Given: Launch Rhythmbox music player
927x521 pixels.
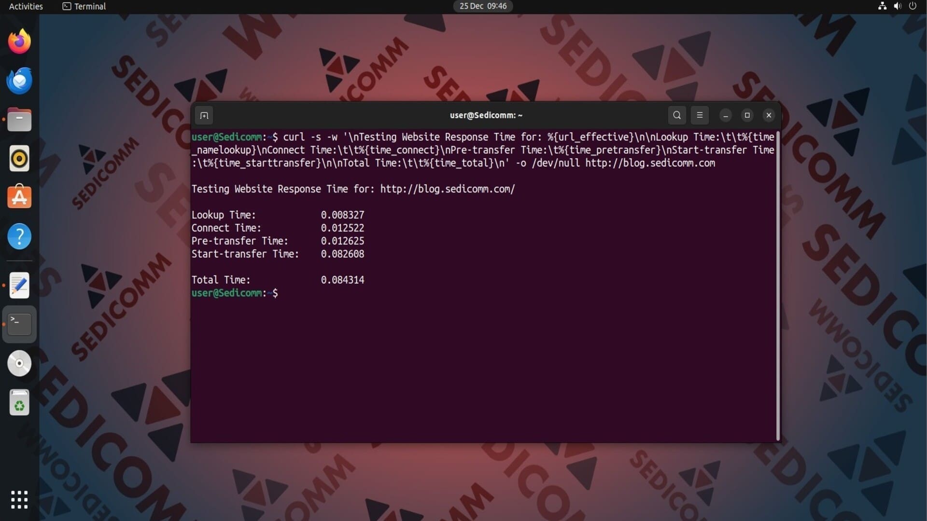Looking at the screenshot, I should tap(19, 158).
